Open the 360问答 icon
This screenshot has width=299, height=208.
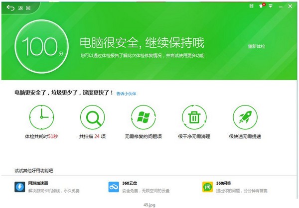(x=207, y=187)
